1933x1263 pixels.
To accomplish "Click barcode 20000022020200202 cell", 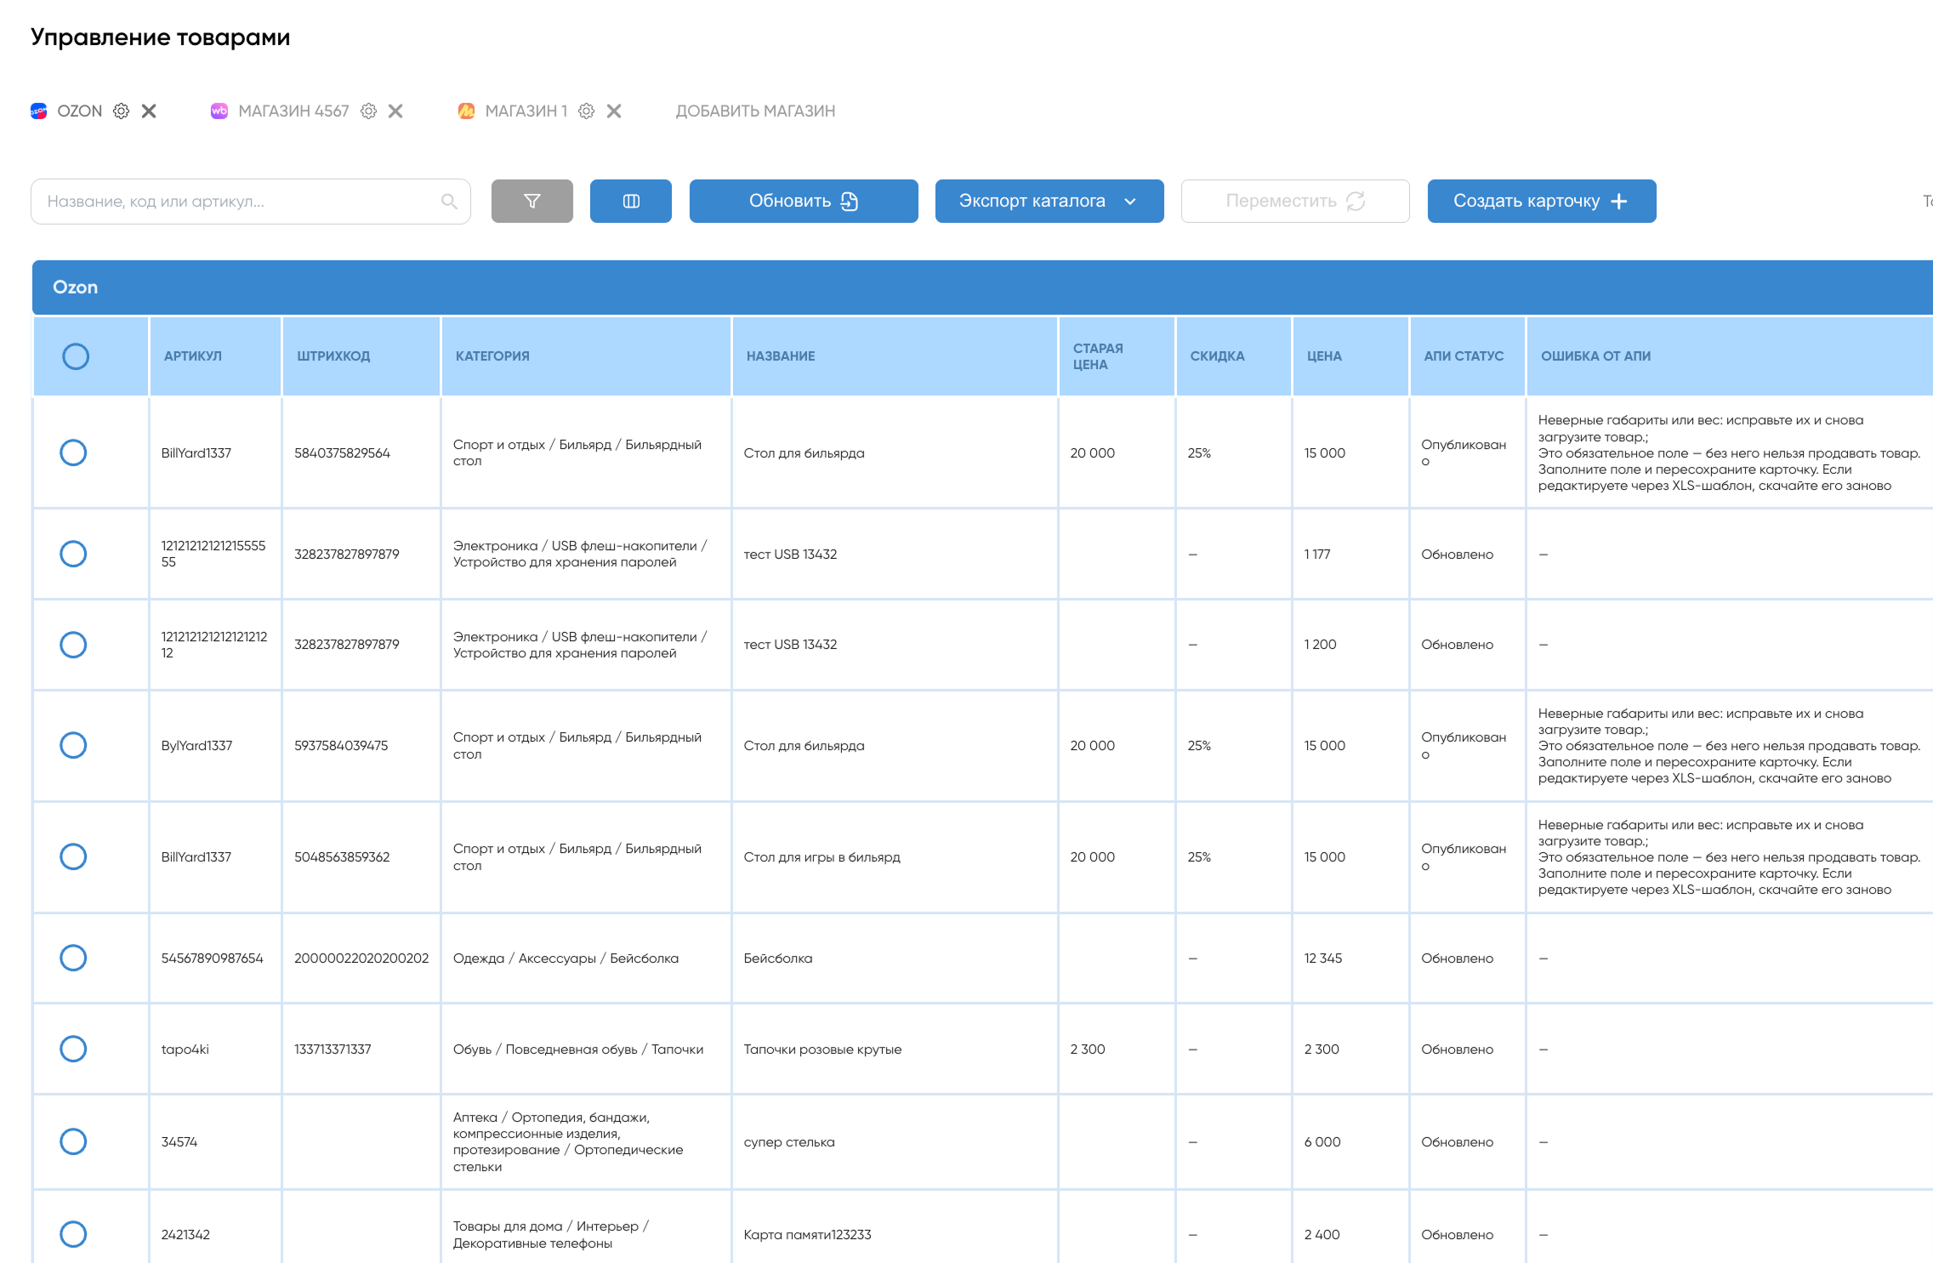I will [x=361, y=959].
